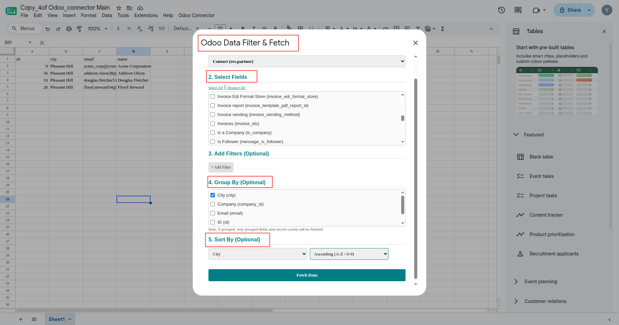
Task: Increase decimal places icon
Action: click(151, 28)
